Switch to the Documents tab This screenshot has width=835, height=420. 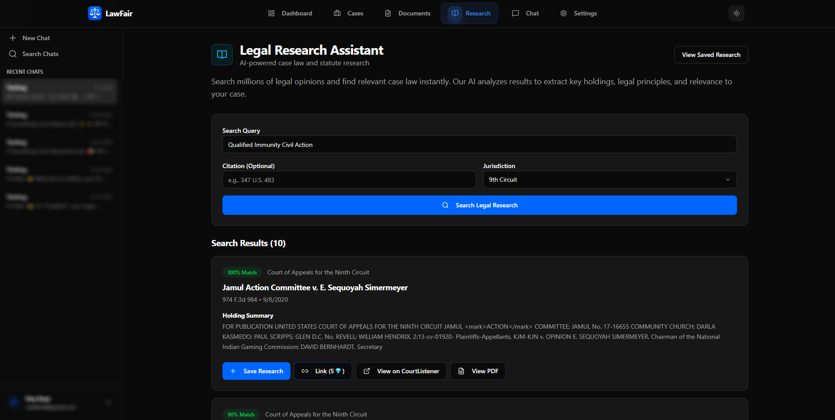click(x=407, y=13)
